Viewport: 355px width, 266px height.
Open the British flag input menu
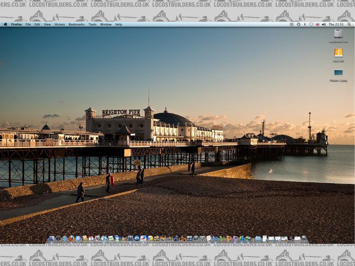[317, 24]
